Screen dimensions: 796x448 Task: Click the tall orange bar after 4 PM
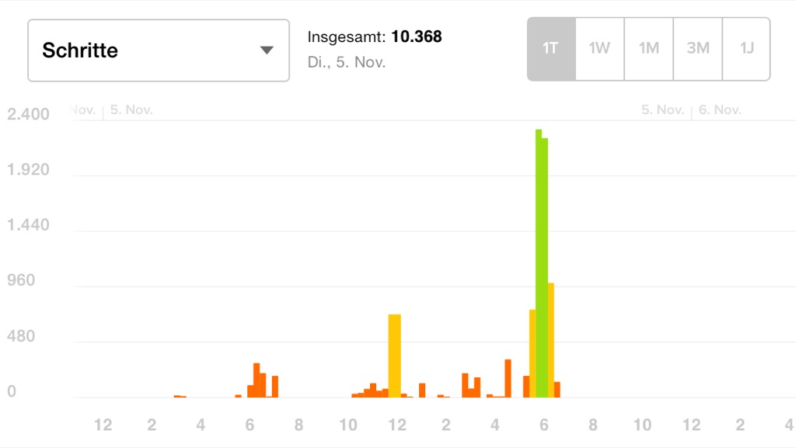(x=508, y=378)
